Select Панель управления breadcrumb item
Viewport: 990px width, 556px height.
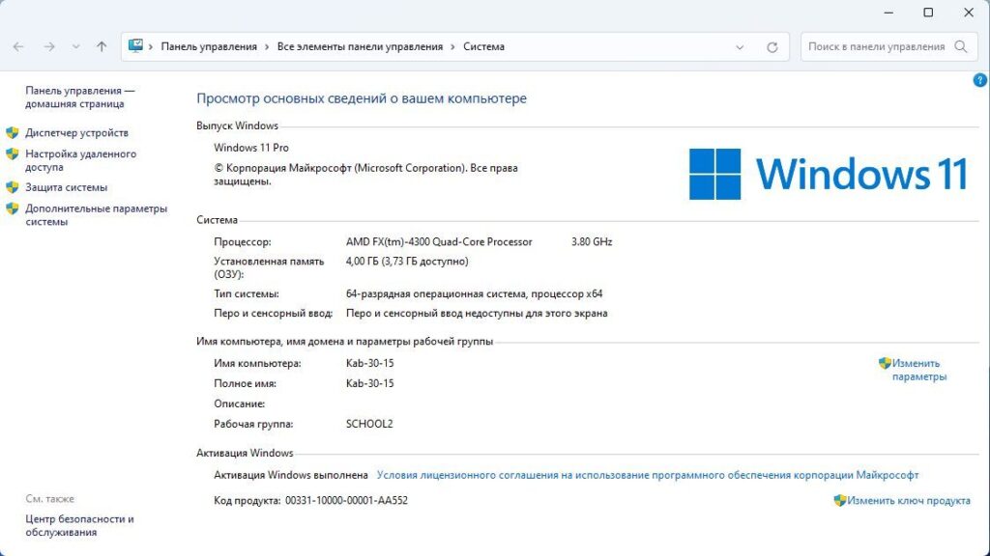pyautogui.click(x=209, y=46)
